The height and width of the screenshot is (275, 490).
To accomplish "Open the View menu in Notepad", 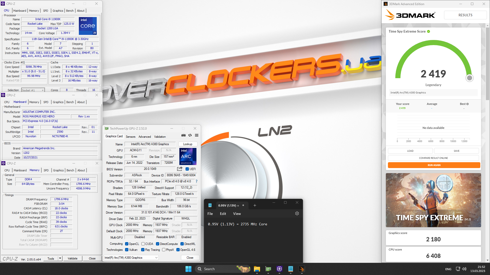I will [237, 214].
